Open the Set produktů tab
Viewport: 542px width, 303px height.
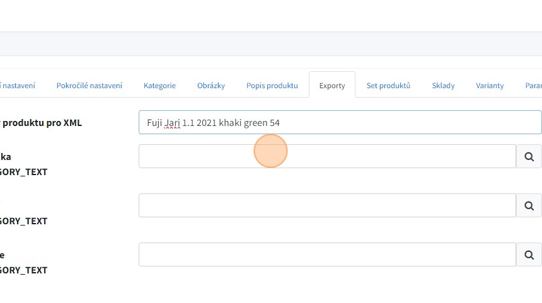click(388, 86)
